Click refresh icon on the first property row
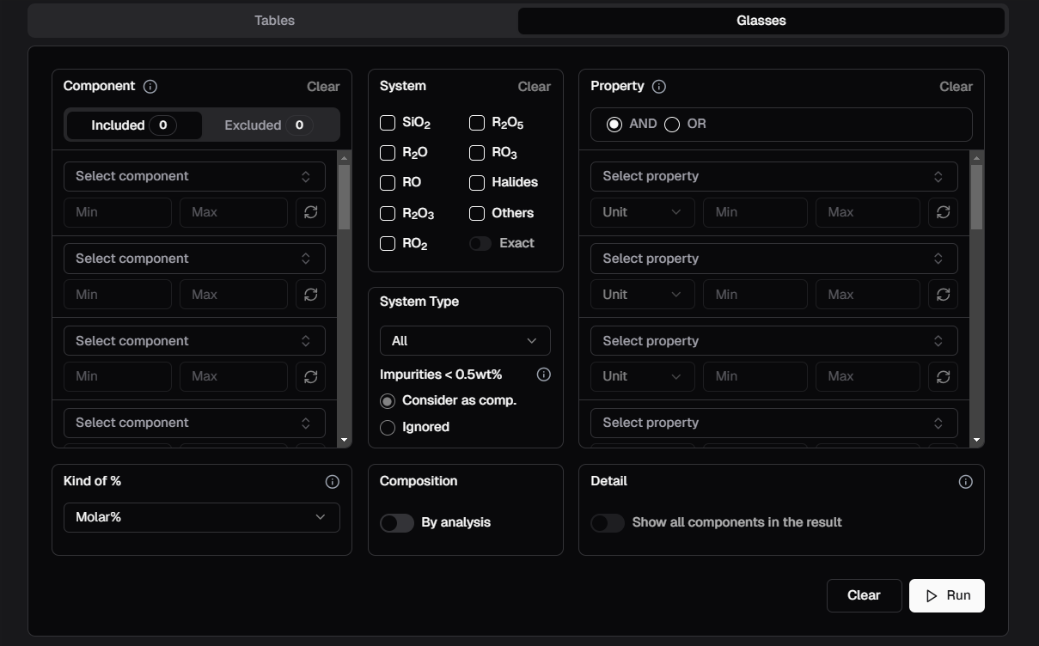 coord(943,212)
